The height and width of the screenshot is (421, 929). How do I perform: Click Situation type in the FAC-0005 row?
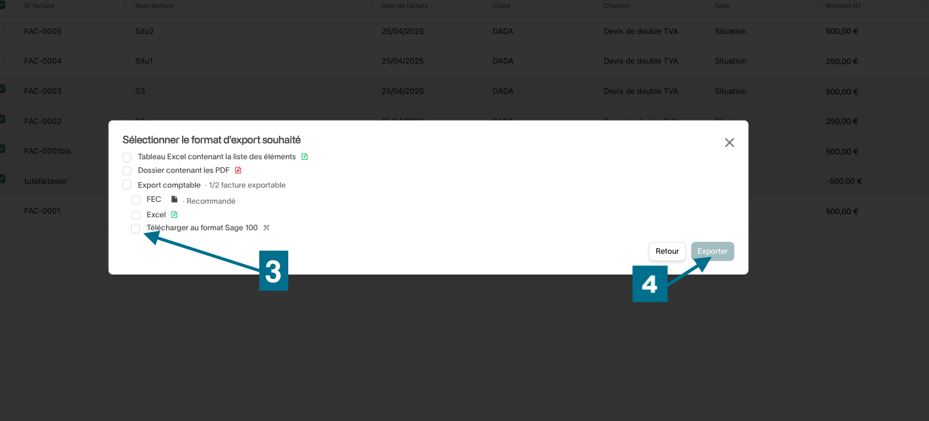coord(731,31)
